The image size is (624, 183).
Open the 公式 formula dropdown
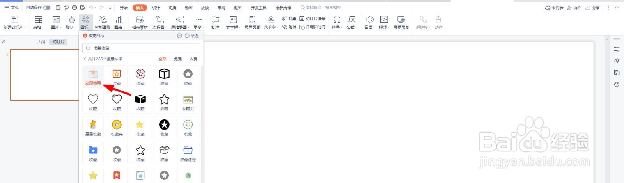(352, 27)
